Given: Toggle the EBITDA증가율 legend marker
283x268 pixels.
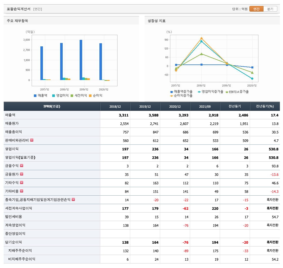Looking at the screenshot, I should click(x=227, y=92).
